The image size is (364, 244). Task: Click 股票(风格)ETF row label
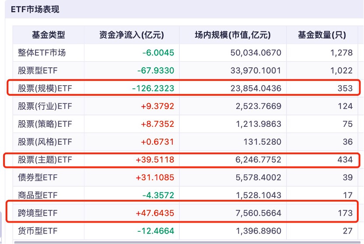click(45, 142)
